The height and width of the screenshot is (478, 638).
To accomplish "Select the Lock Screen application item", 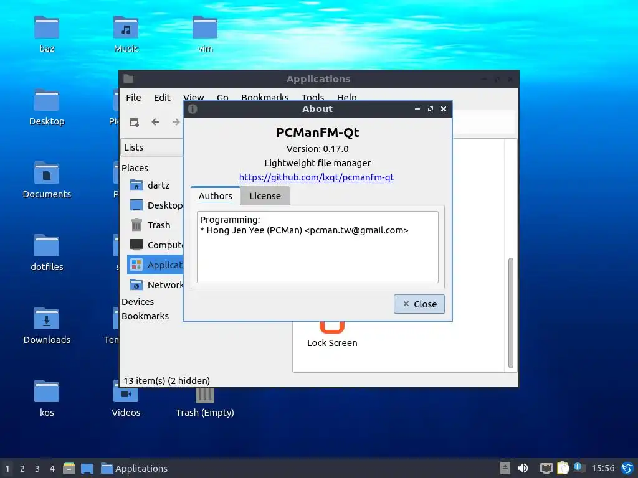I will 332,334.
